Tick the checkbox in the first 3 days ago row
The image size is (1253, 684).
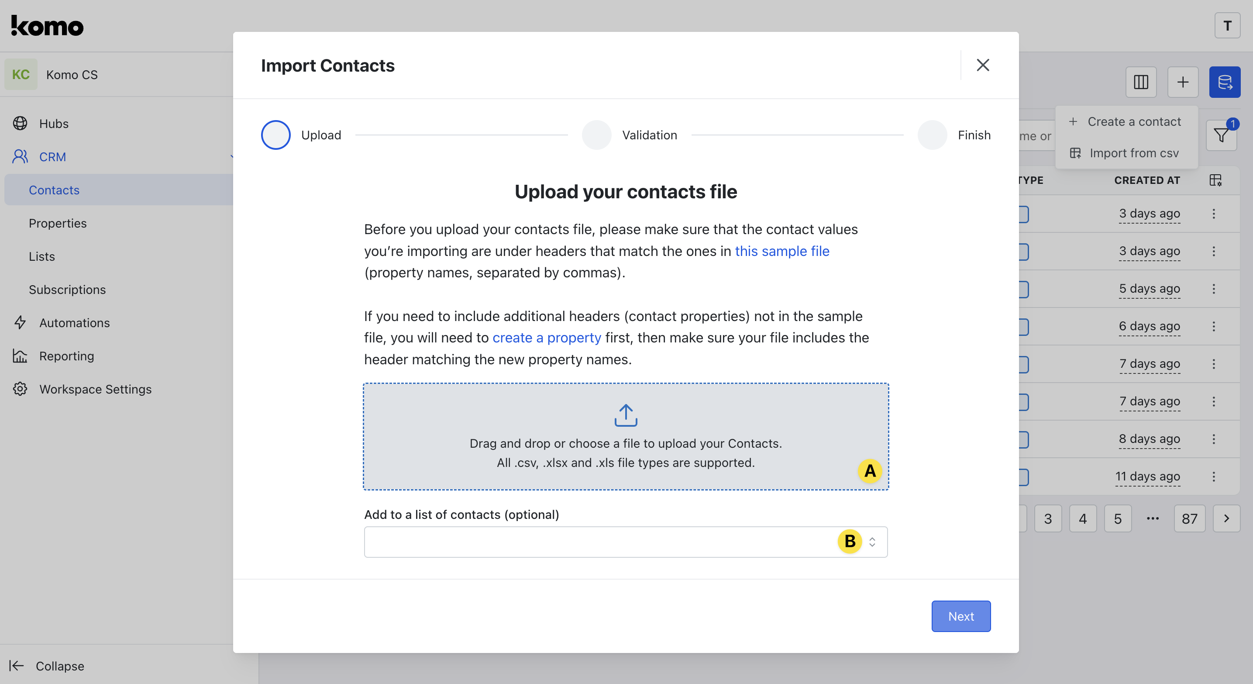1023,214
